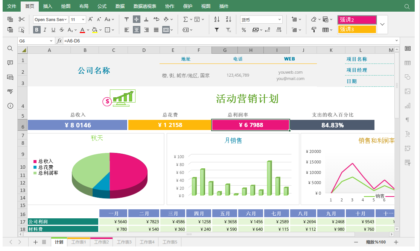Switch to the 视图 tab
Screen dimensions: 420x251
[206, 6]
